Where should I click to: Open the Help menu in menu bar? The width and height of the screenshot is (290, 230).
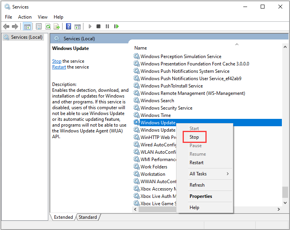pyautogui.click(x=58, y=17)
